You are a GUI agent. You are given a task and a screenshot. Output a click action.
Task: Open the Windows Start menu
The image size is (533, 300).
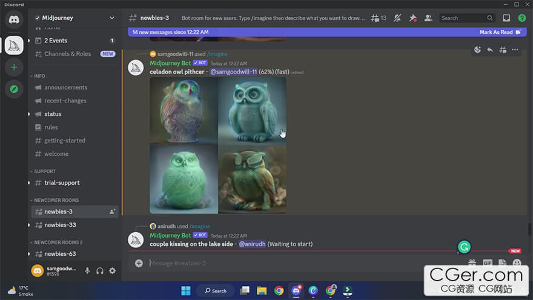pyautogui.click(x=186, y=291)
